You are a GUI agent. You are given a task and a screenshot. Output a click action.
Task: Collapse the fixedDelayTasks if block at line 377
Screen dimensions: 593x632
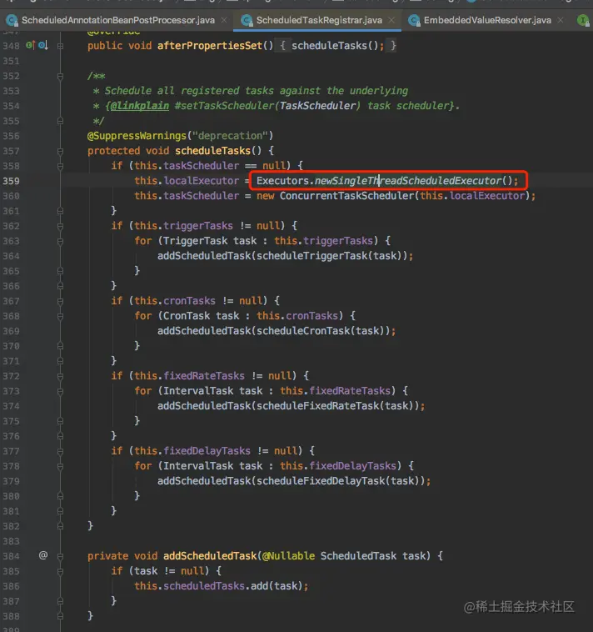point(61,451)
